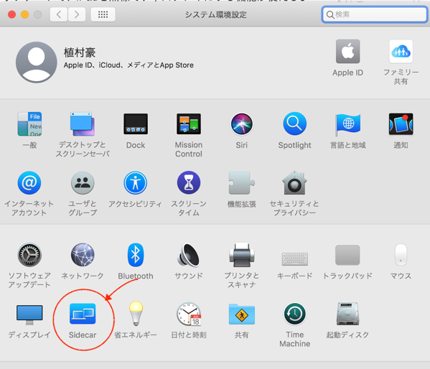Click the user profile avatar
This screenshot has width=430, height=369.
click(x=36, y=62)
